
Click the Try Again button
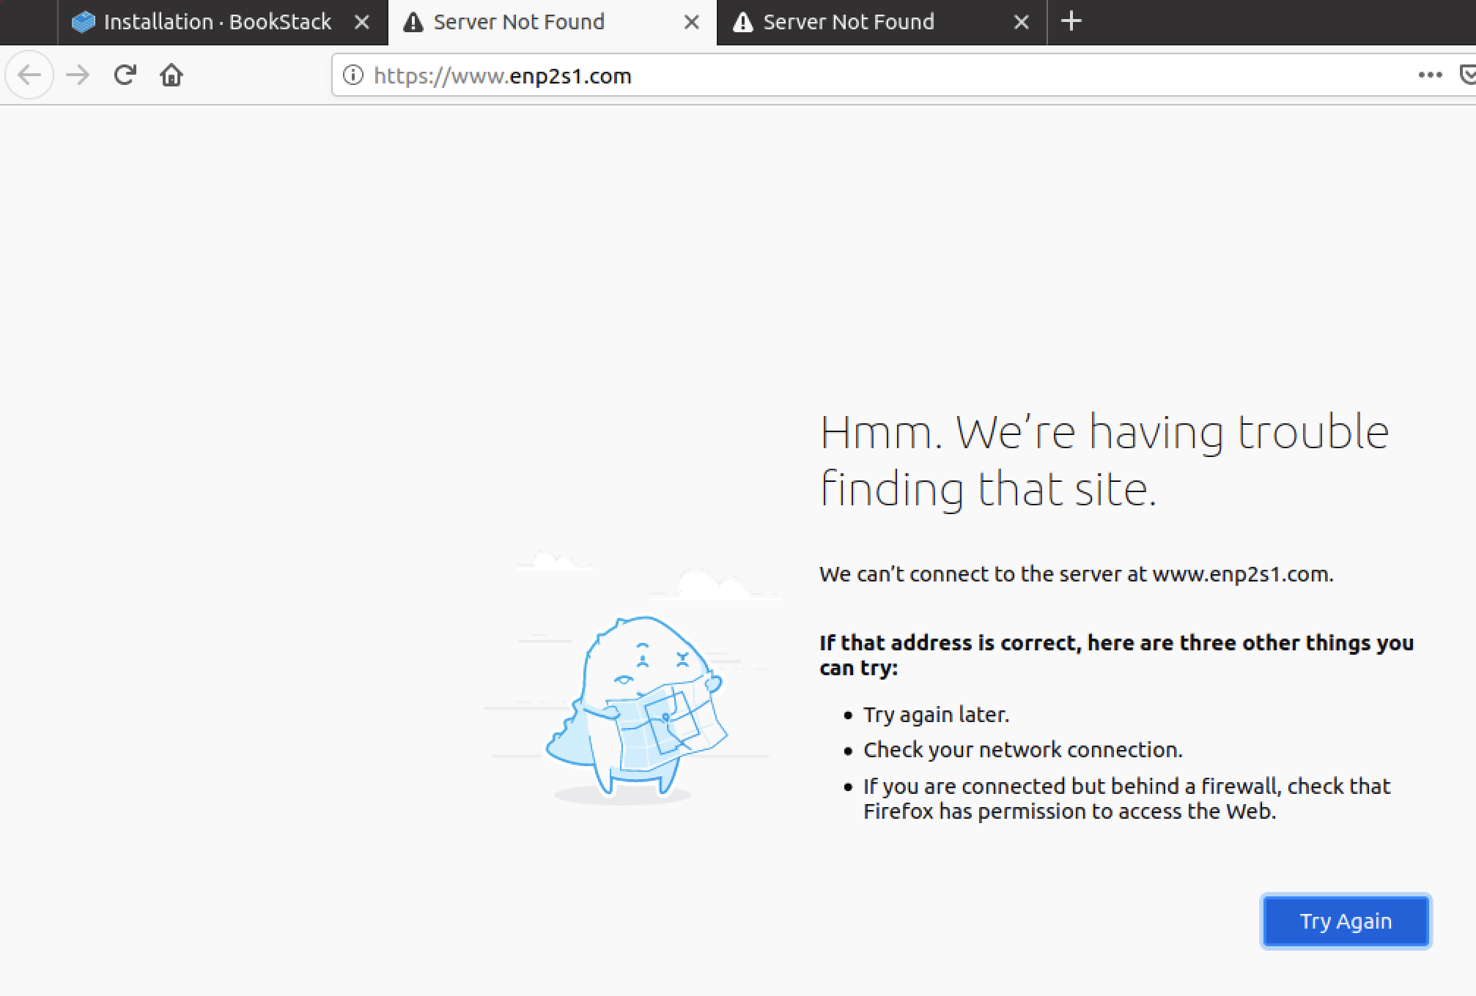click(x=1346, y=921)
